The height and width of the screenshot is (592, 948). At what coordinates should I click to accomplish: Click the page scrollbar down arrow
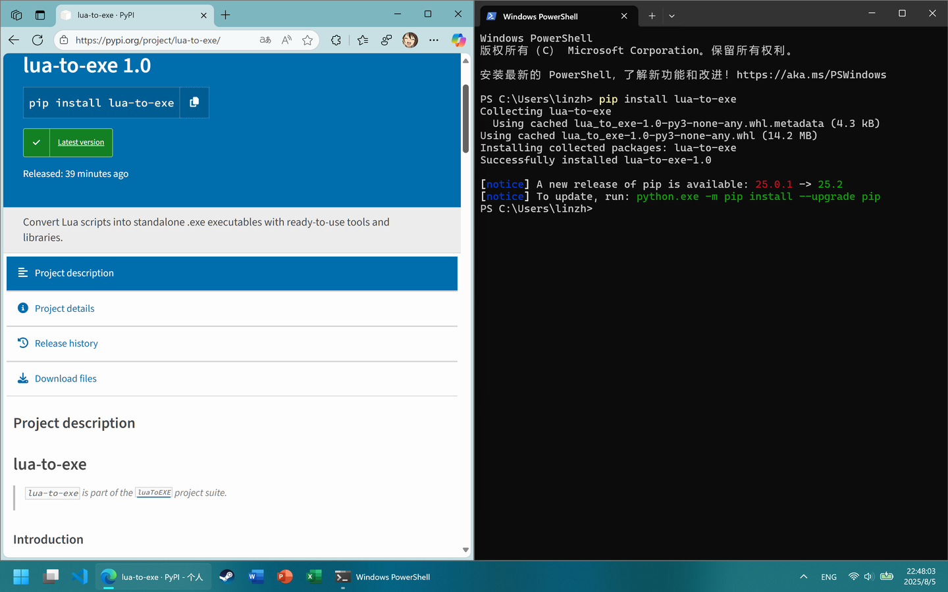465,550
